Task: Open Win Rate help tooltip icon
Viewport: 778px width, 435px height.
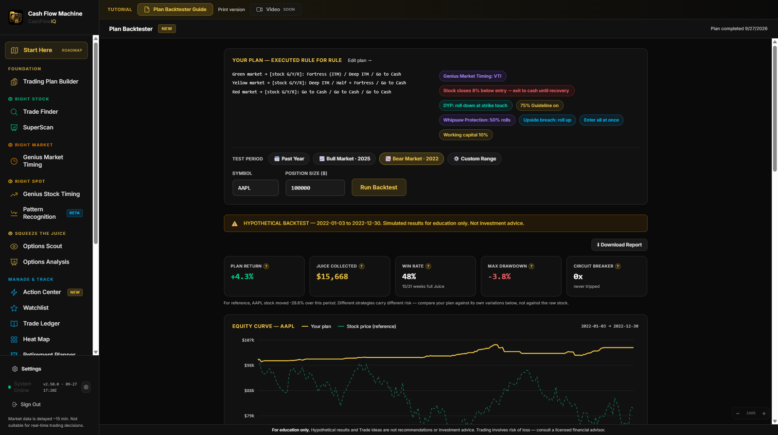Action: pos(428,266)
